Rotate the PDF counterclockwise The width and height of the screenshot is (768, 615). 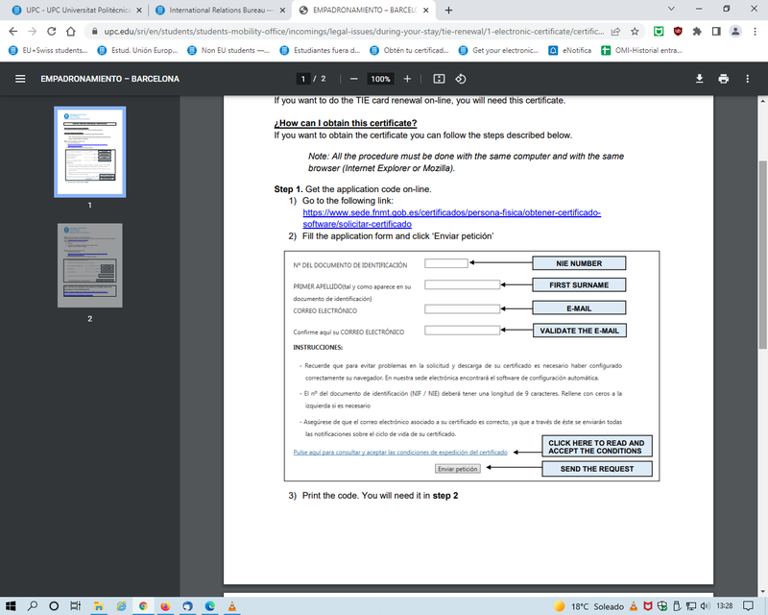[461, 79]
